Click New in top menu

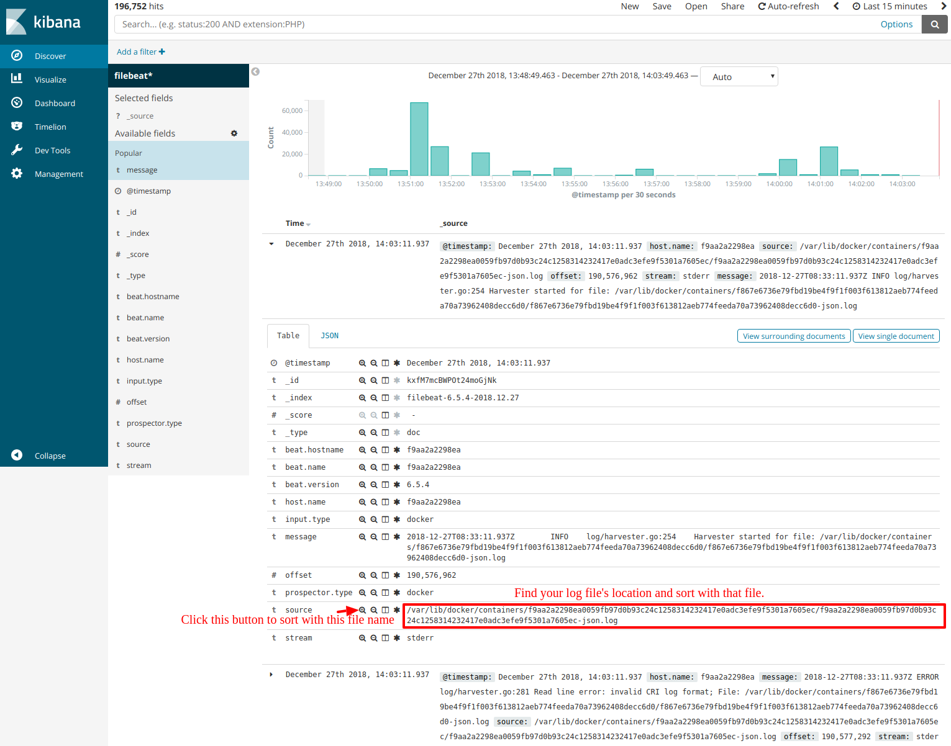tap(630, 6)
